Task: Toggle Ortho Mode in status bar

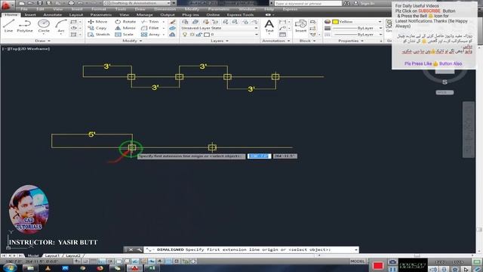Action: coord(102,261)
